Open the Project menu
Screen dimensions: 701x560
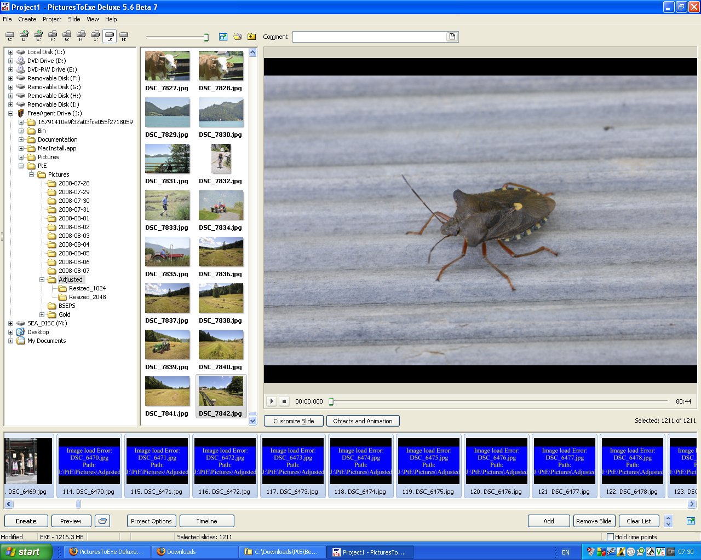pyautogui.click(x=52, y=19)
